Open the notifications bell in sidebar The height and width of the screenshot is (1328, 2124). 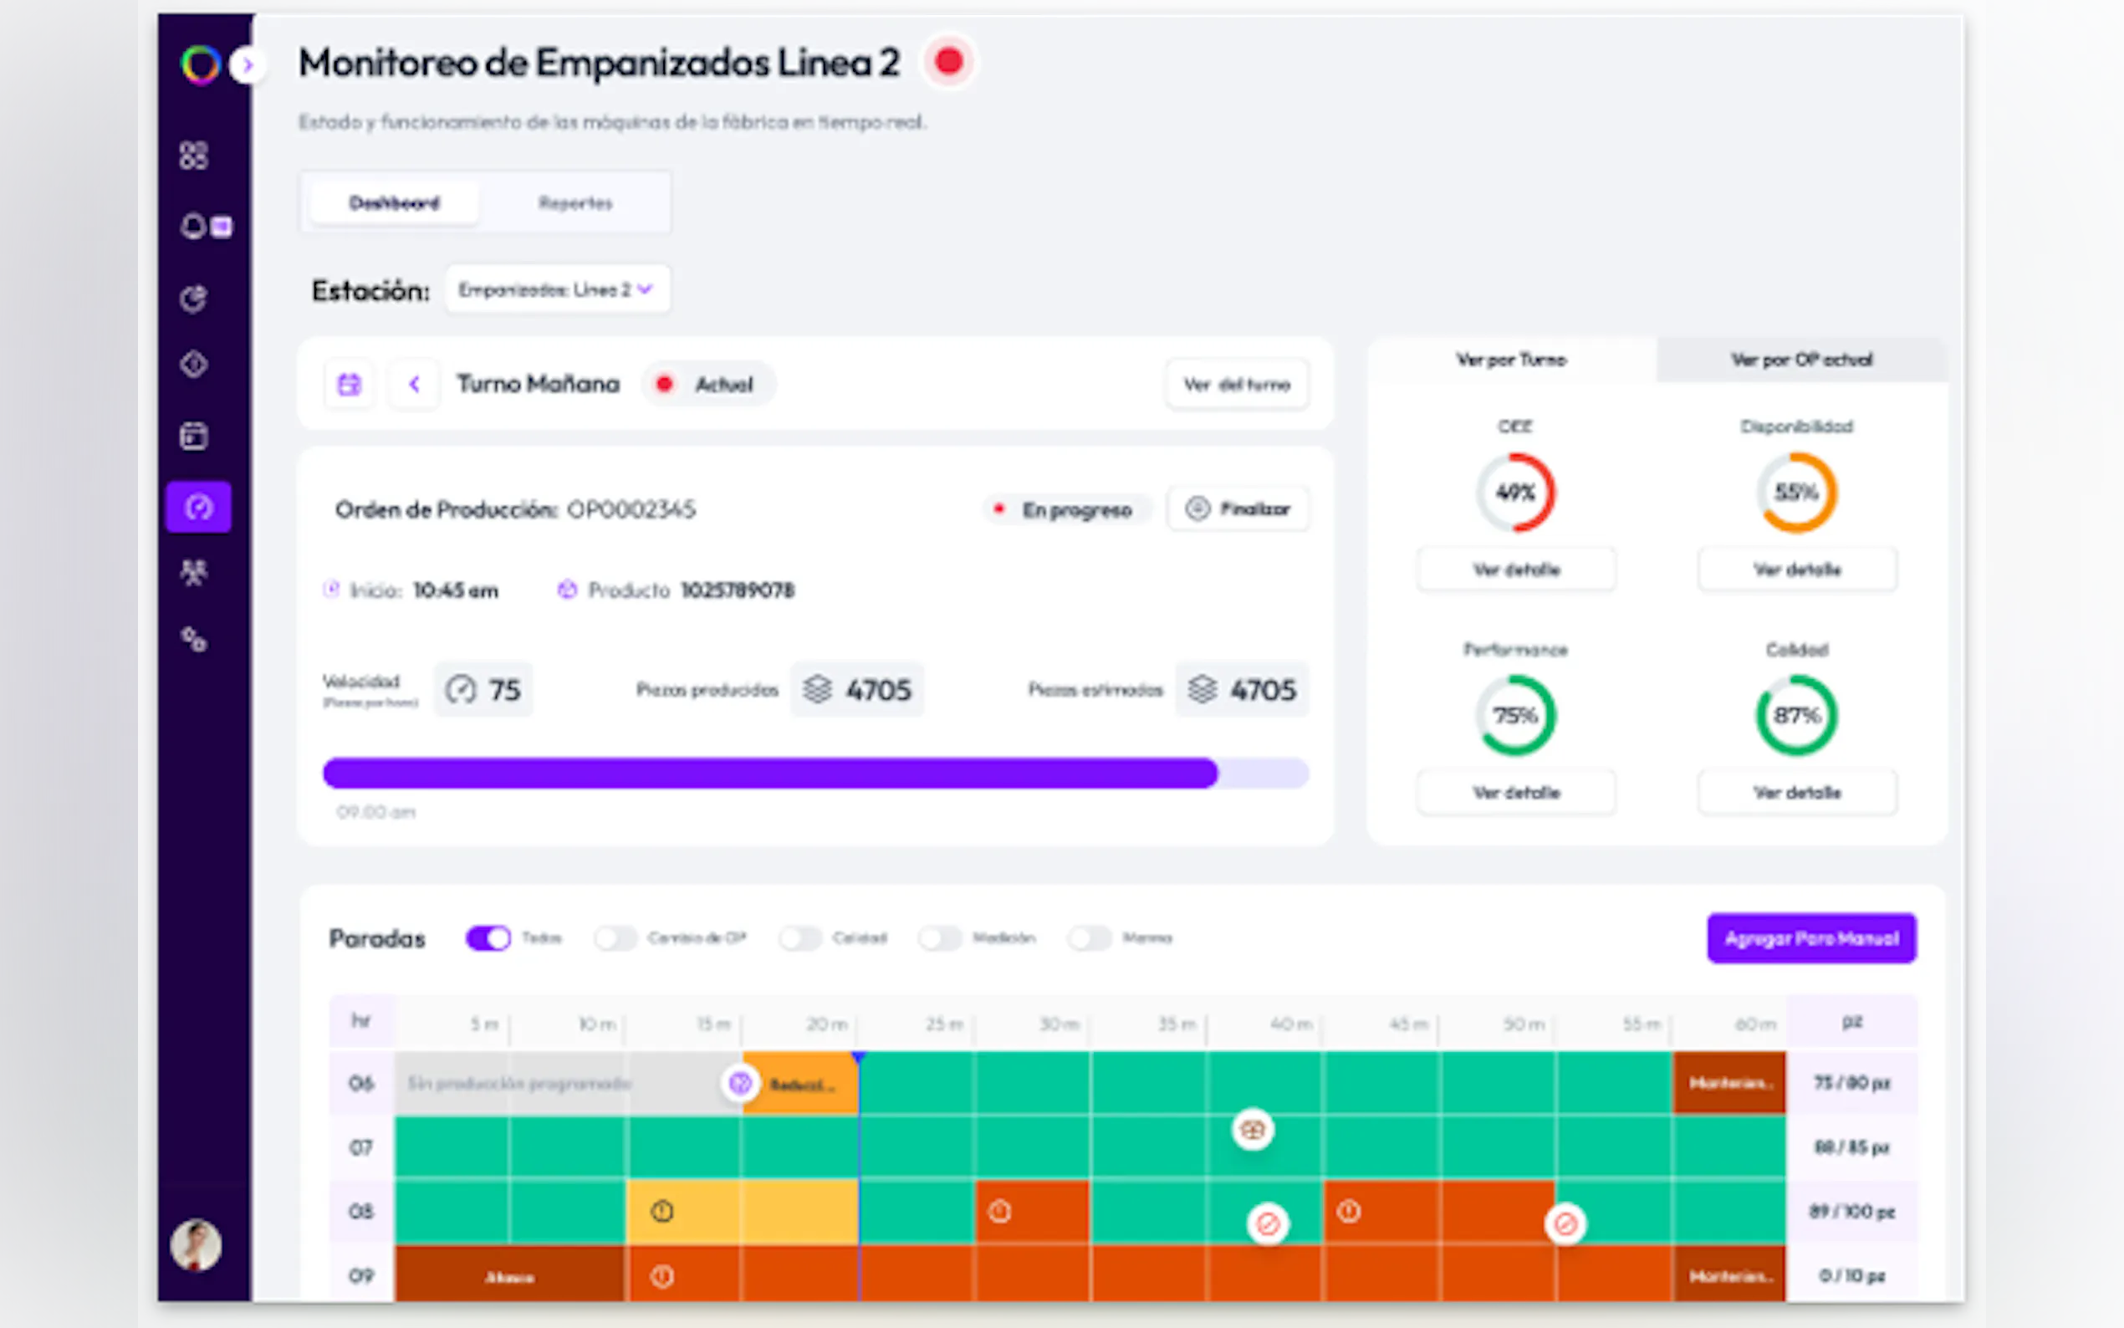pyautogui.click(x=194, y=226)
